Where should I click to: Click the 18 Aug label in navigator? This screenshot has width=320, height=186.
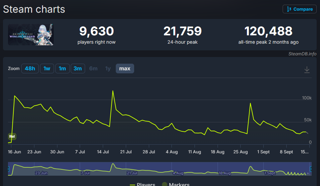pos(225,173)
